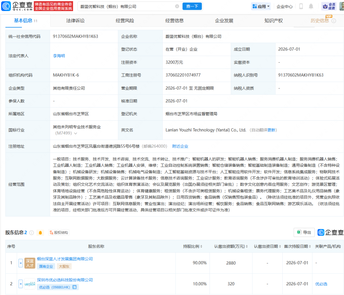The height and width of the screenshot is (295, 344).
Task: Select credit code 91370602MAKHY81K63 in first row
Action: click(x=76, y=37)
